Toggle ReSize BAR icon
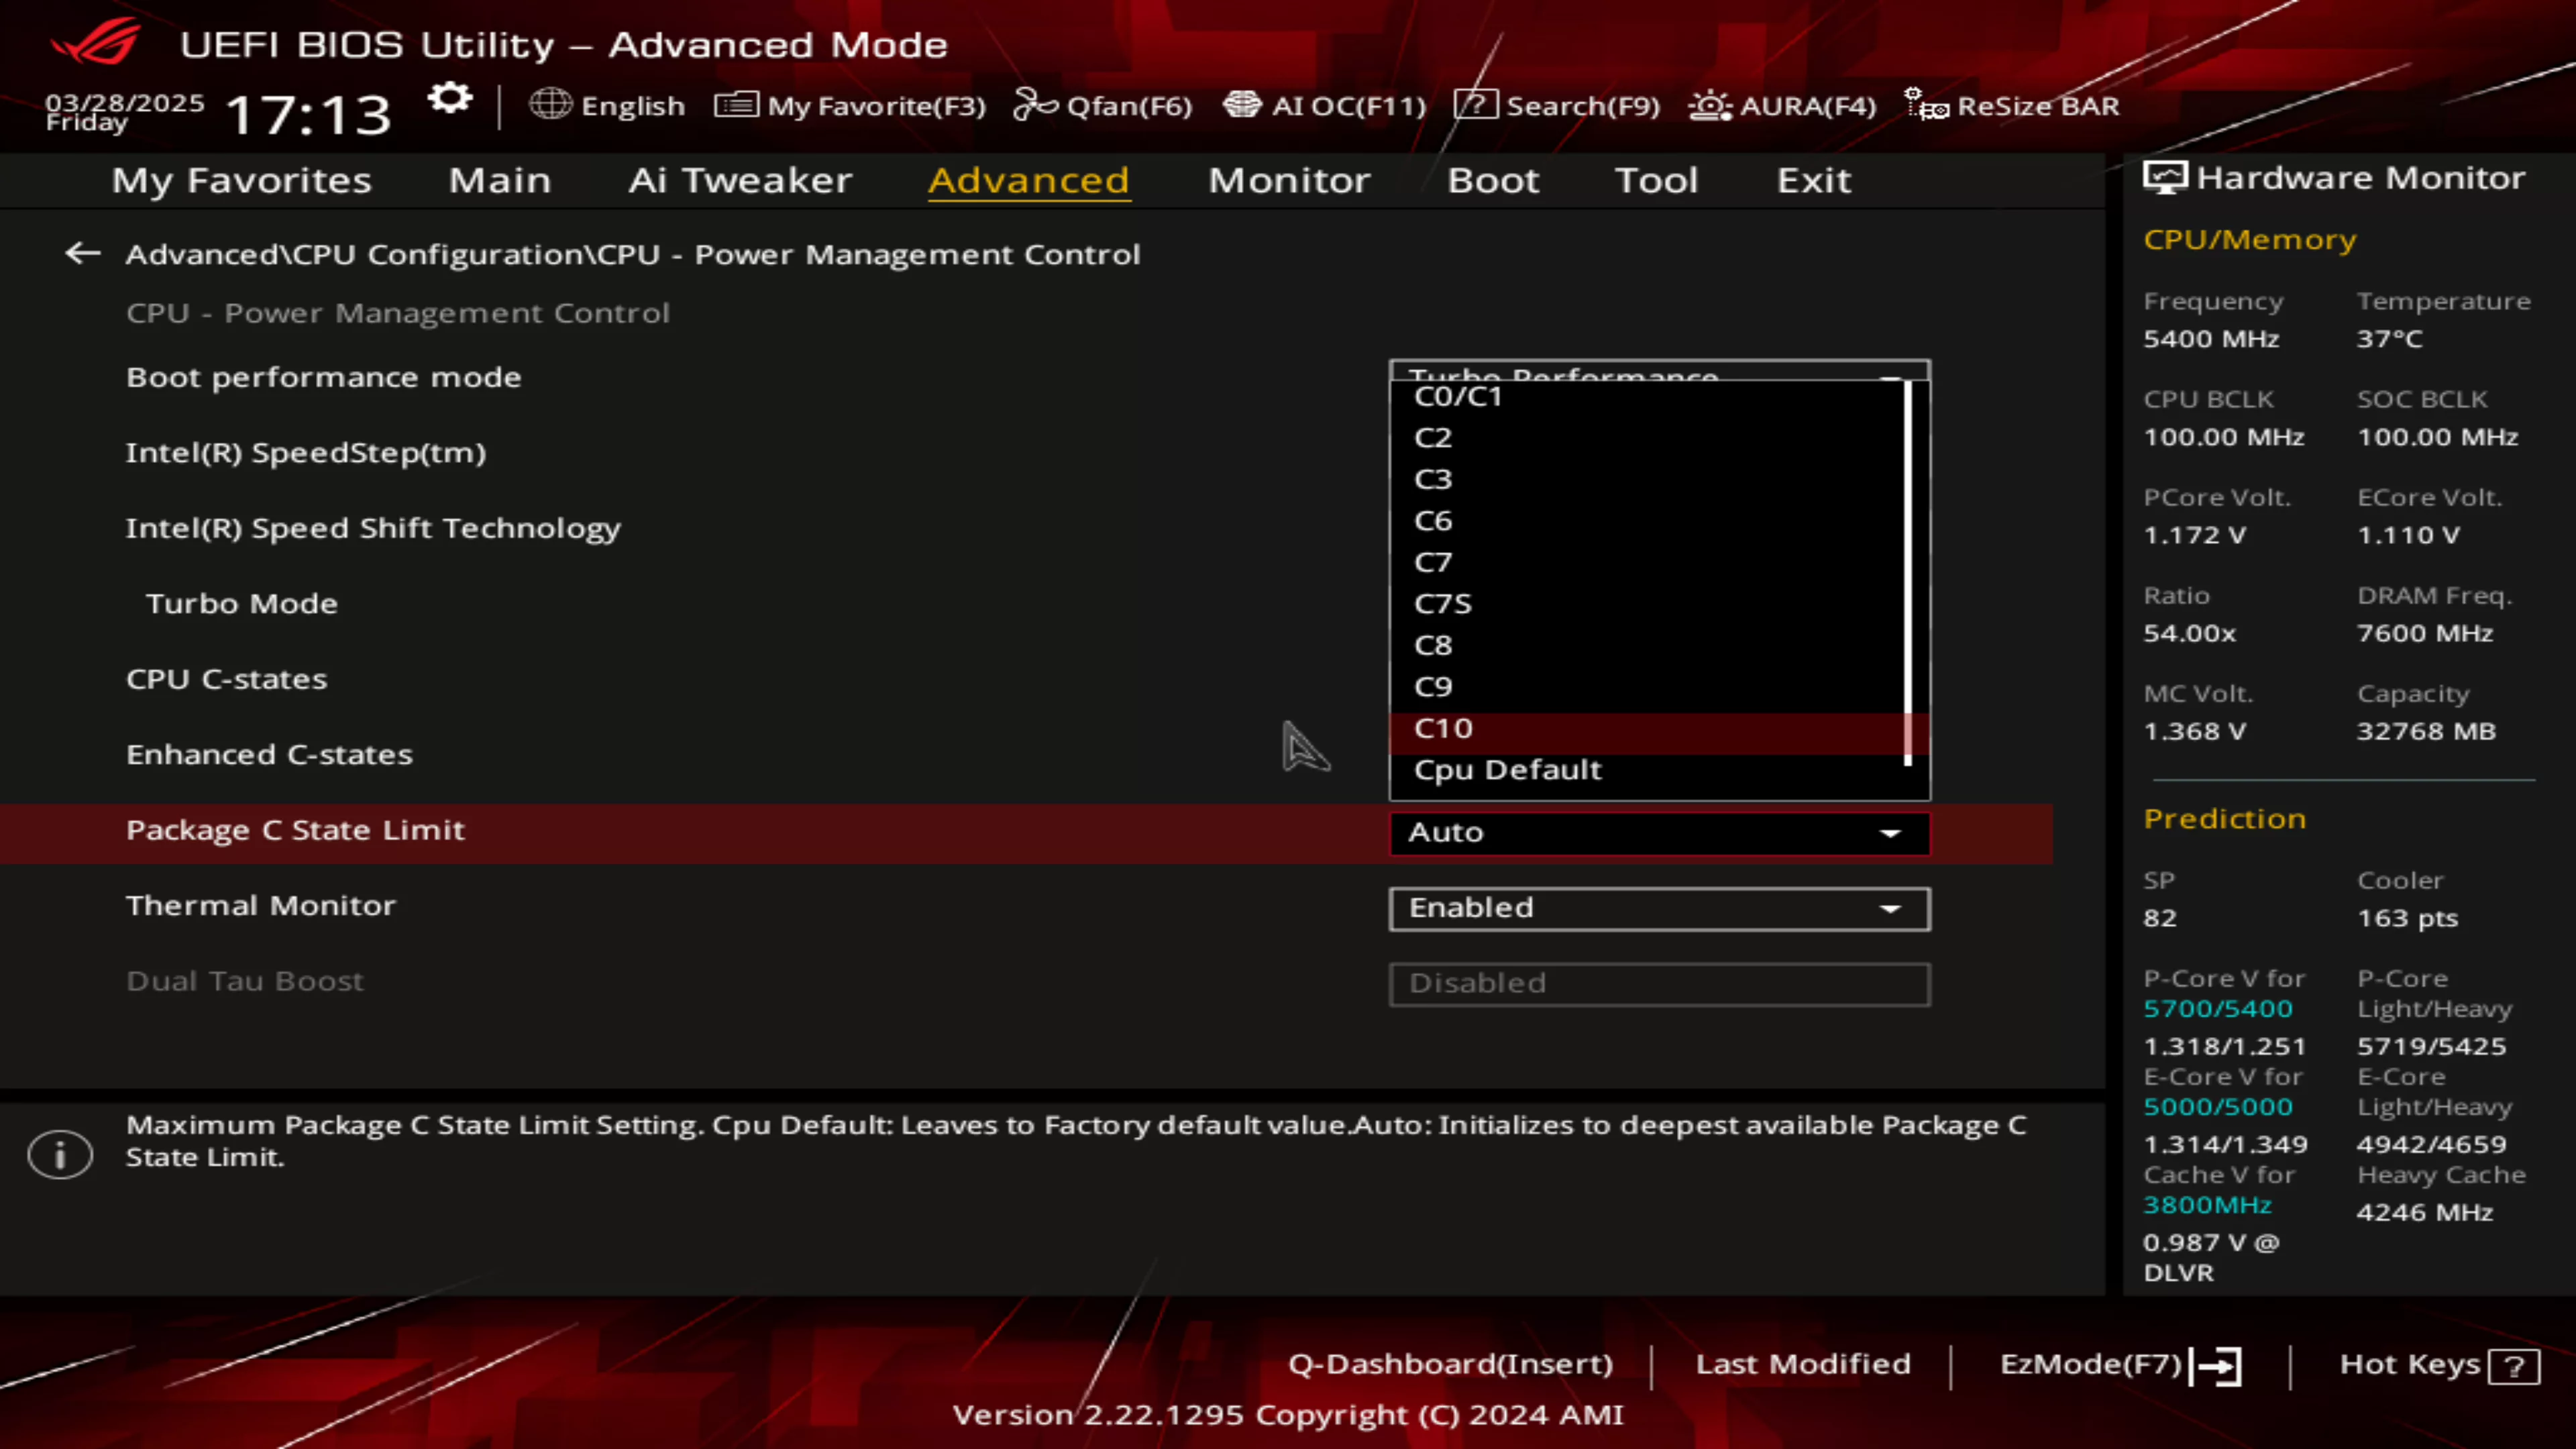 [1926, 104]
